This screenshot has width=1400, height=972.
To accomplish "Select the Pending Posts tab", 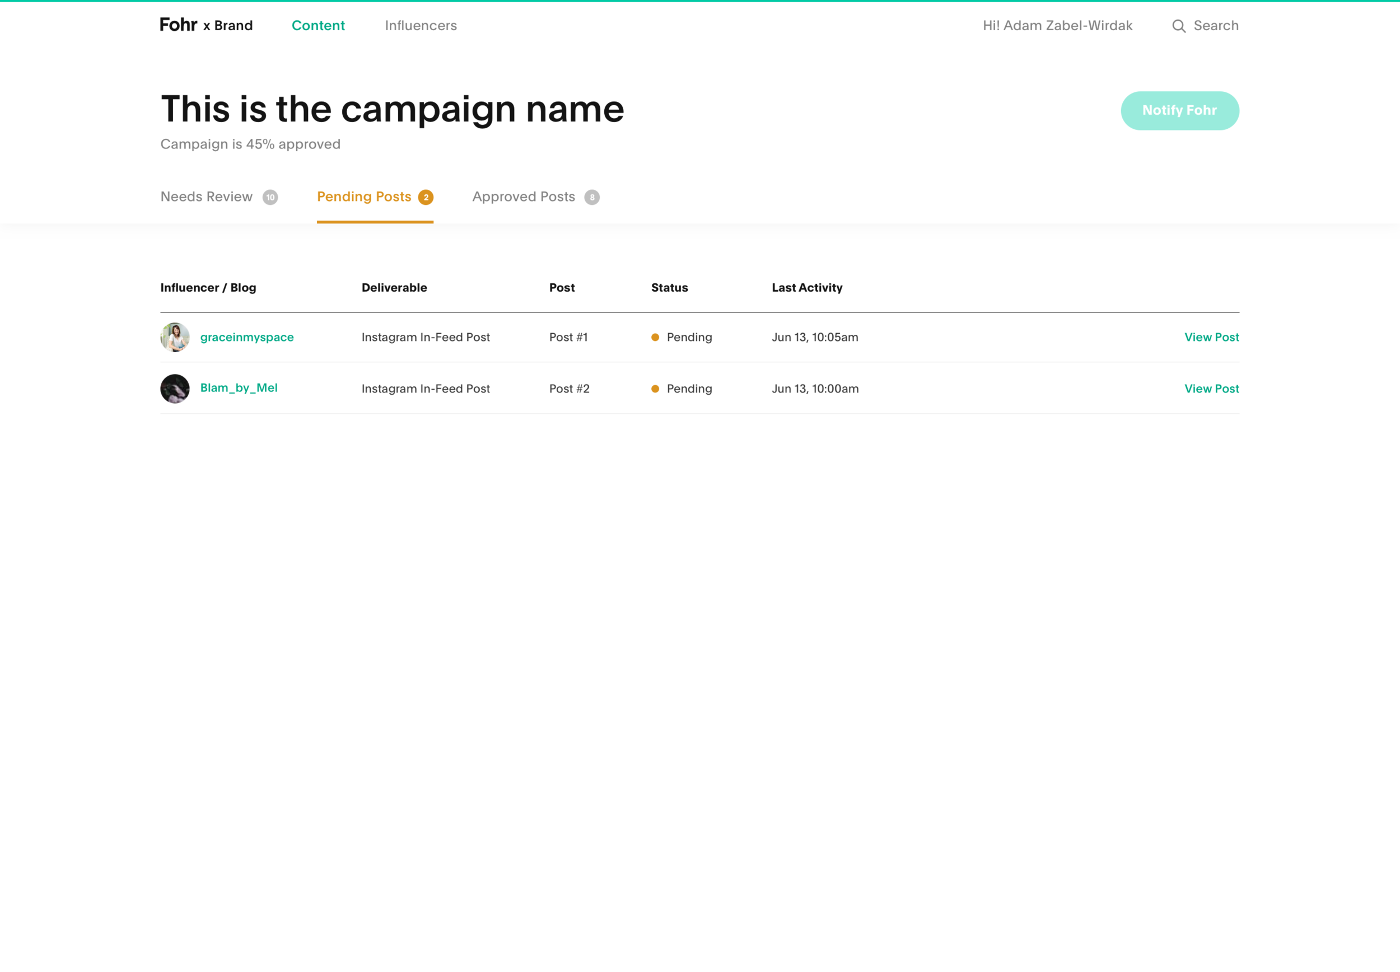I will point(363,197).
